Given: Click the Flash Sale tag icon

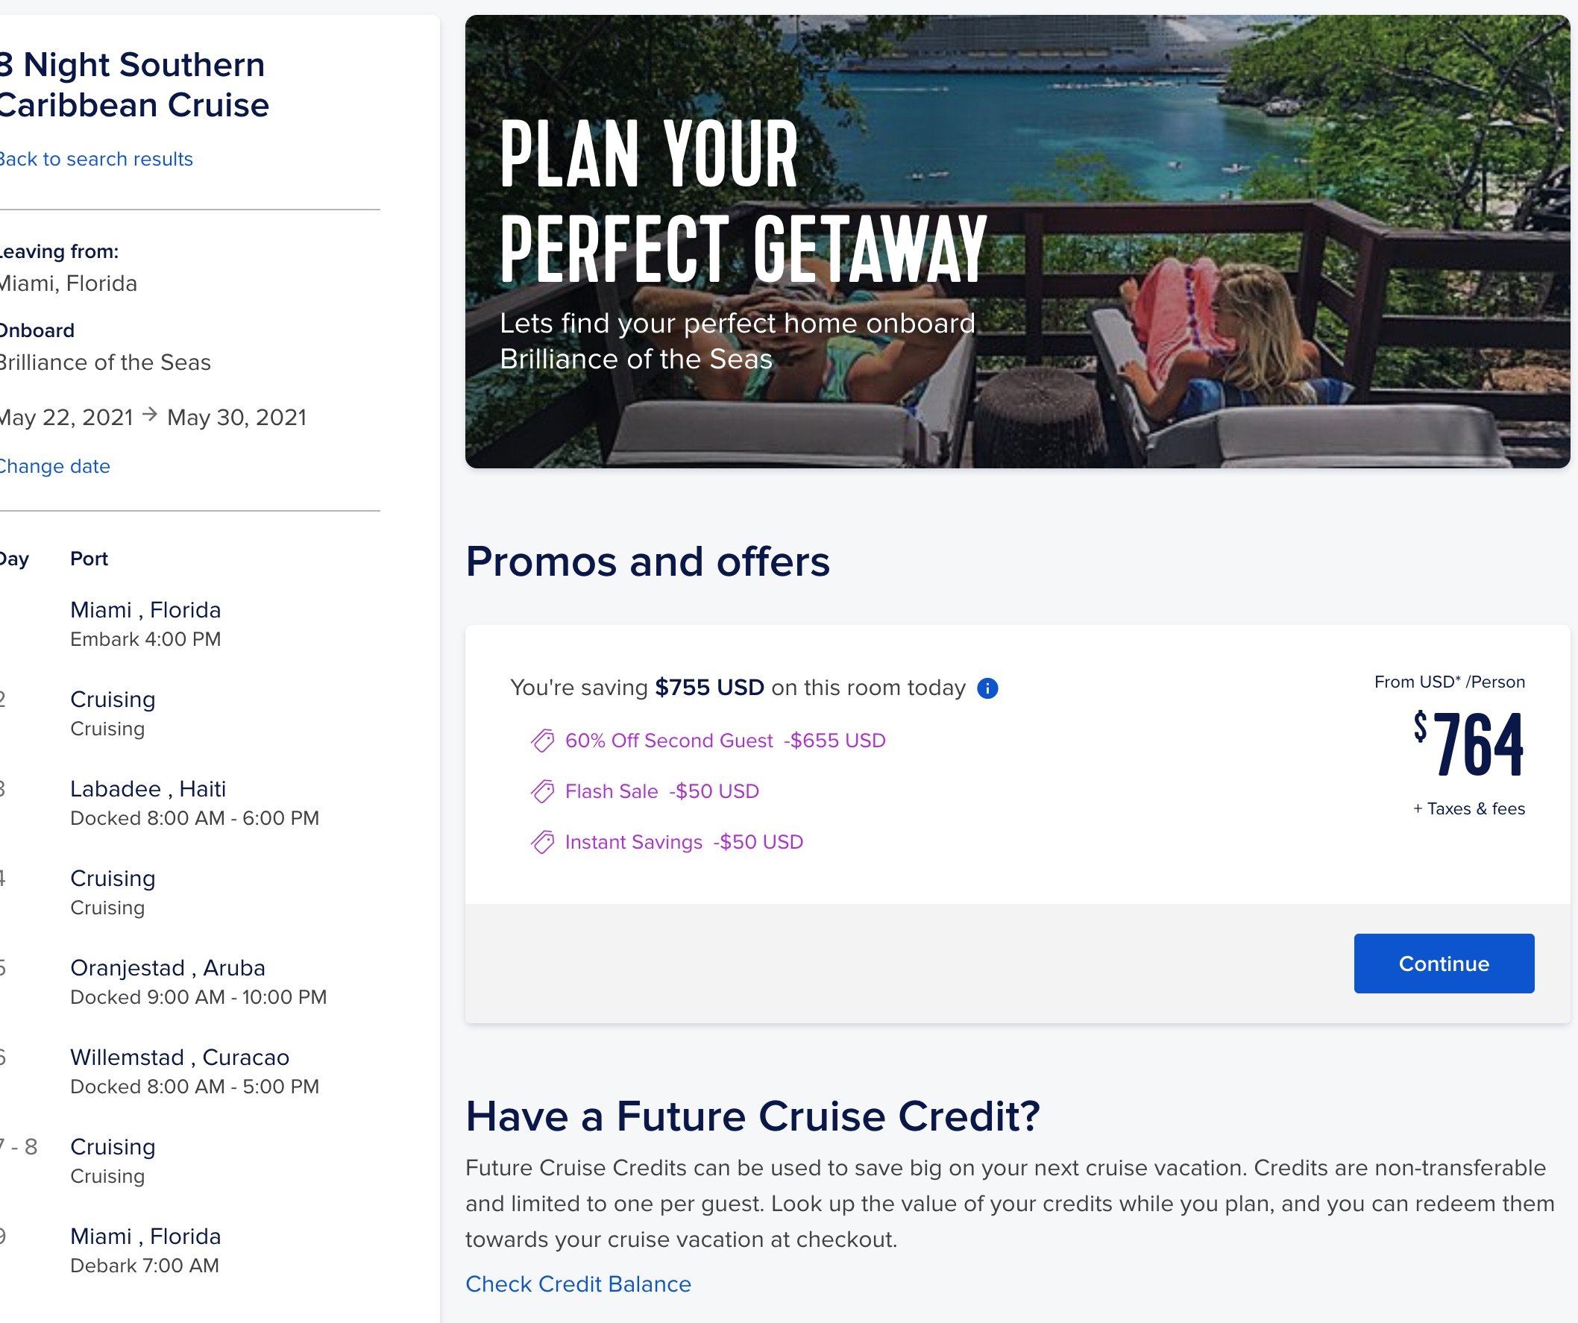Looking at the screenshot, I should pos(543,791).
